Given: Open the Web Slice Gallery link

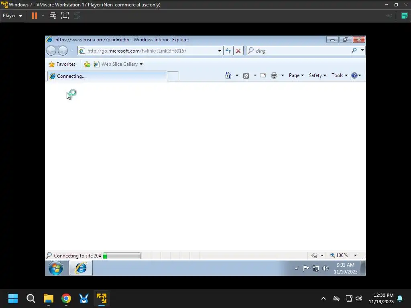Looking at the screenshot, I should 118,64.
